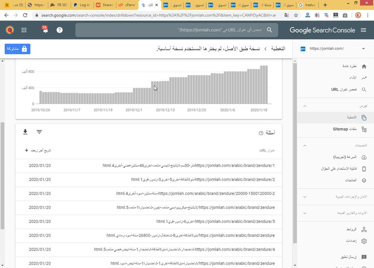Open the notifications bell with 26 badge
This screenshot has height=268, width=374.
pos(45,29)
